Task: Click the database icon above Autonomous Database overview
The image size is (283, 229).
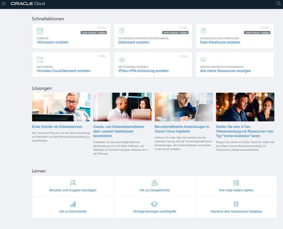Action: (x=236, y=204)
